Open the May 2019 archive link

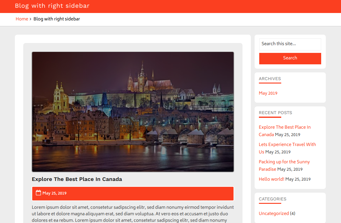[268, 93]
